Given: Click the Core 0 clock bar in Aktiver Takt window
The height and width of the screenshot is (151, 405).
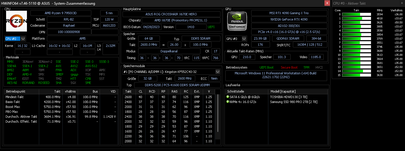Looking at the screenshot, I should (x=357, y=14).
